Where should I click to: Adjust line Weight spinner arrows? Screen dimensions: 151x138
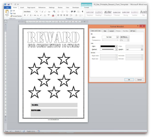tap(142, 49)
